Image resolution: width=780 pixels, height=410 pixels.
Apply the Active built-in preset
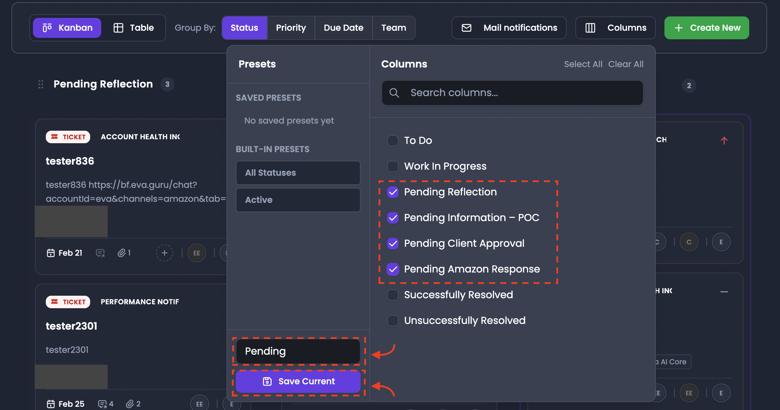[298, 200]
